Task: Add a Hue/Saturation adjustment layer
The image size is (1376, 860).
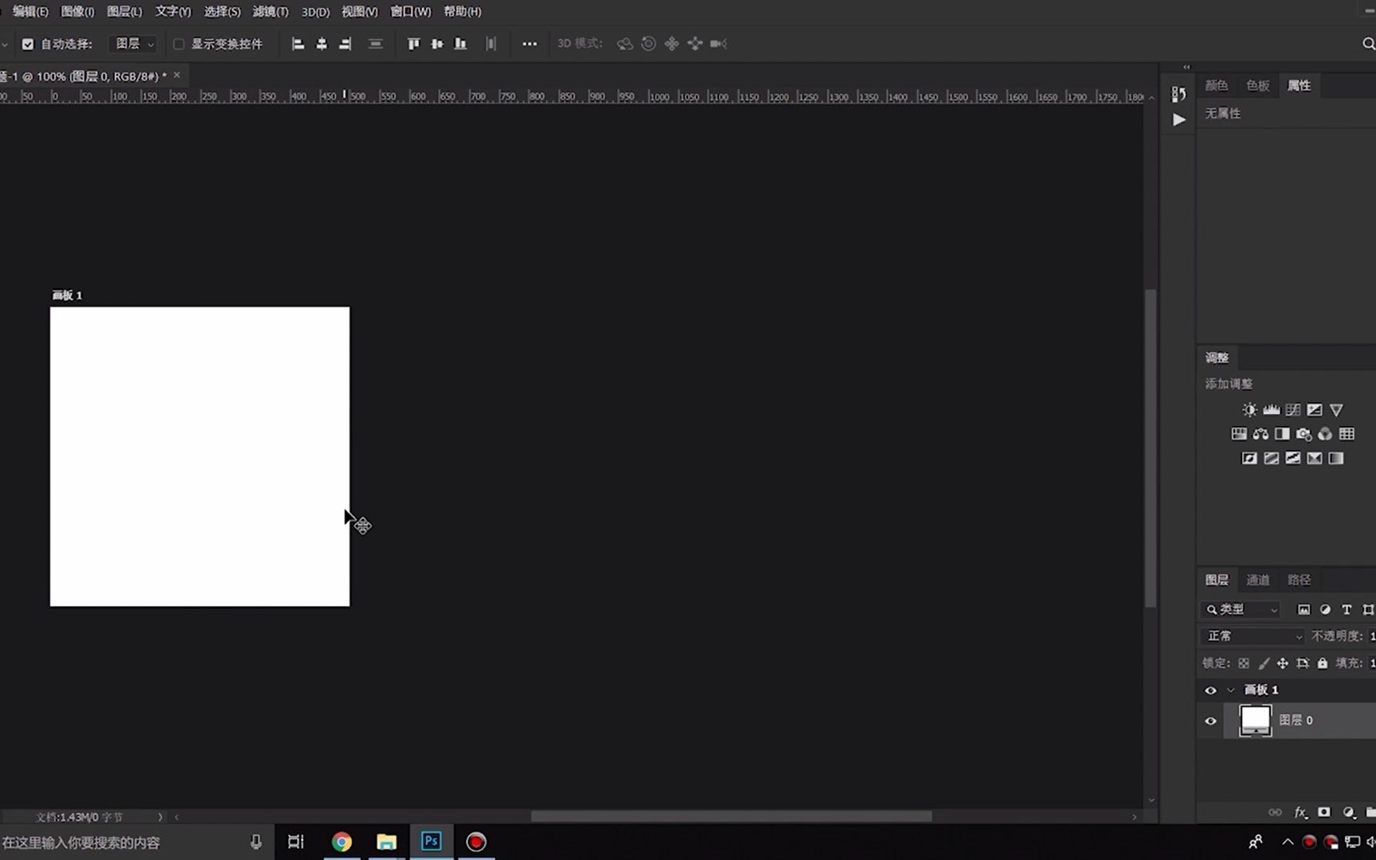Action: point(1239,434)
